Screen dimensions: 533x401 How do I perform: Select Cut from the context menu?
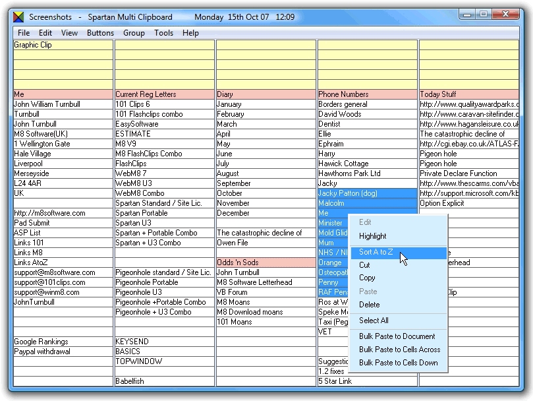point(399,265)
